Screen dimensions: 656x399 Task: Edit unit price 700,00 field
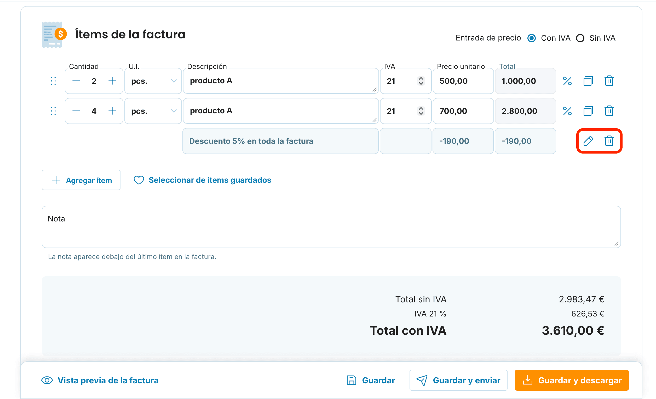[x=463, y=111]
